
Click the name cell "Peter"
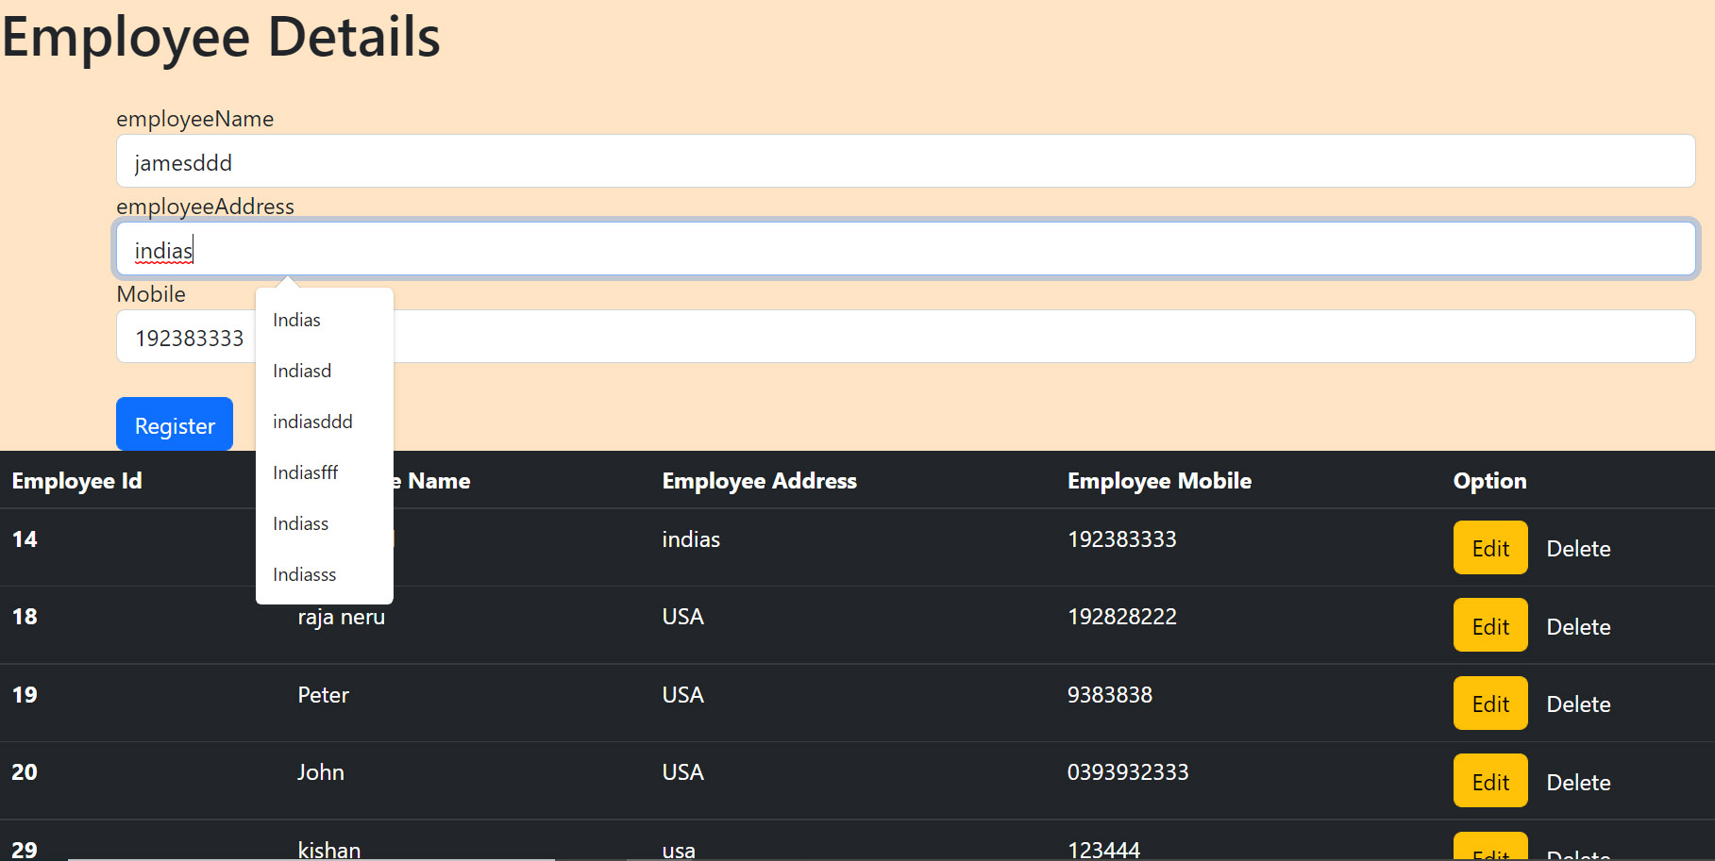pos(323,695)
